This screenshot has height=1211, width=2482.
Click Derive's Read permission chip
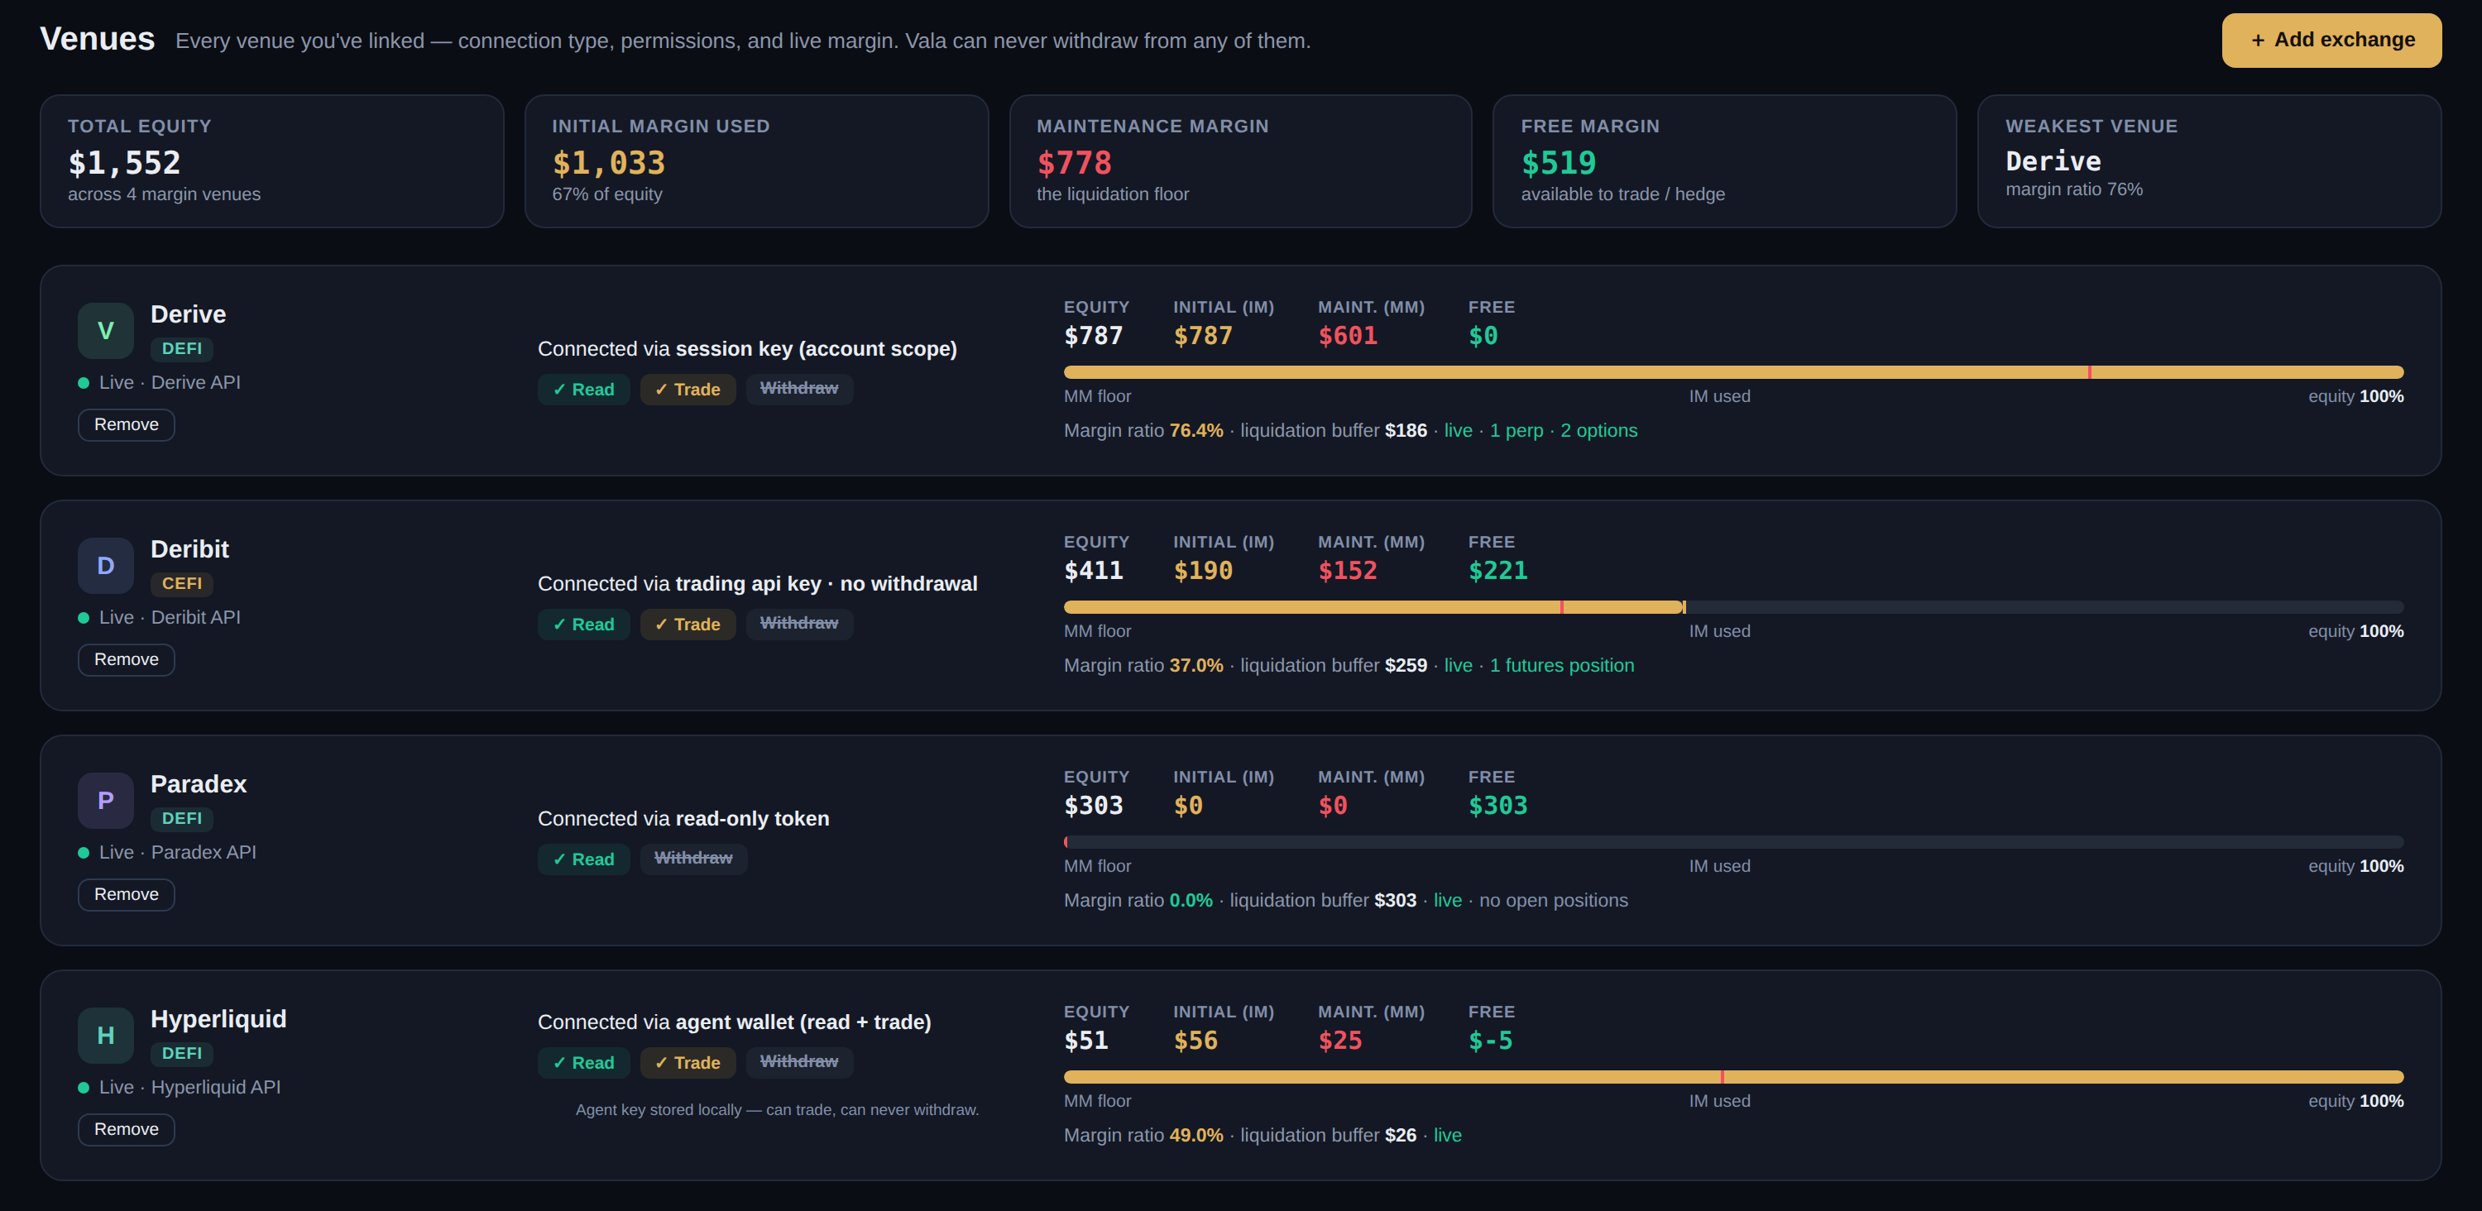[584, 390]
